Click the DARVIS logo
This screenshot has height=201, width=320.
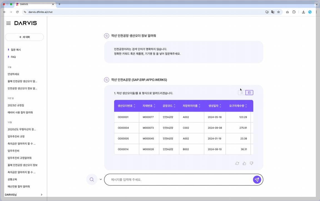(26, 23)
